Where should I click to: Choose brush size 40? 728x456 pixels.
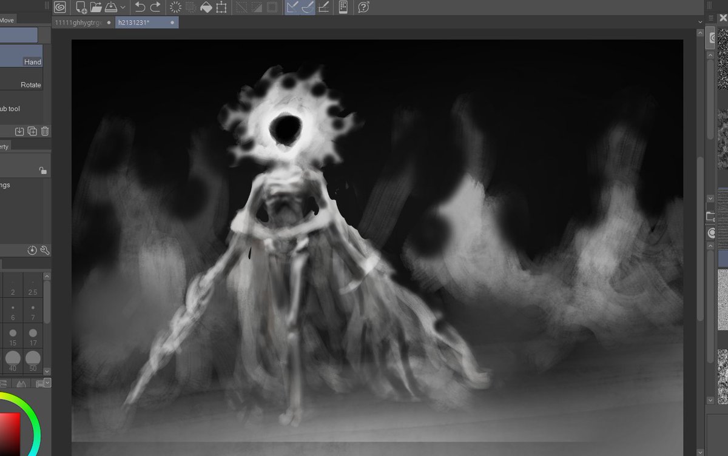13,362
